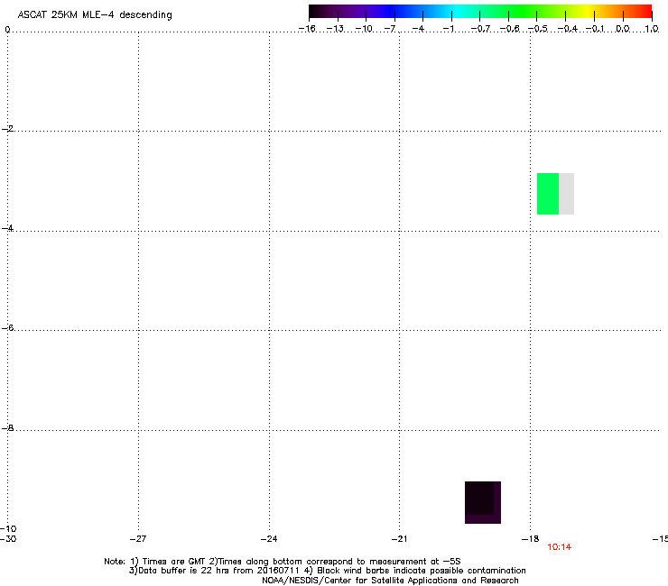Click the -30 longitude axis label
Screen dimensions: 668x586
pos(8,539)
